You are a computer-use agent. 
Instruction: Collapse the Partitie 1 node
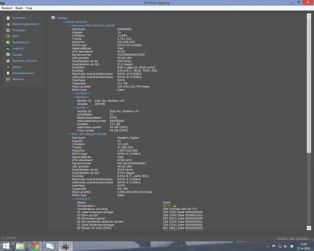pyautogui.click(x=74, y=108)
